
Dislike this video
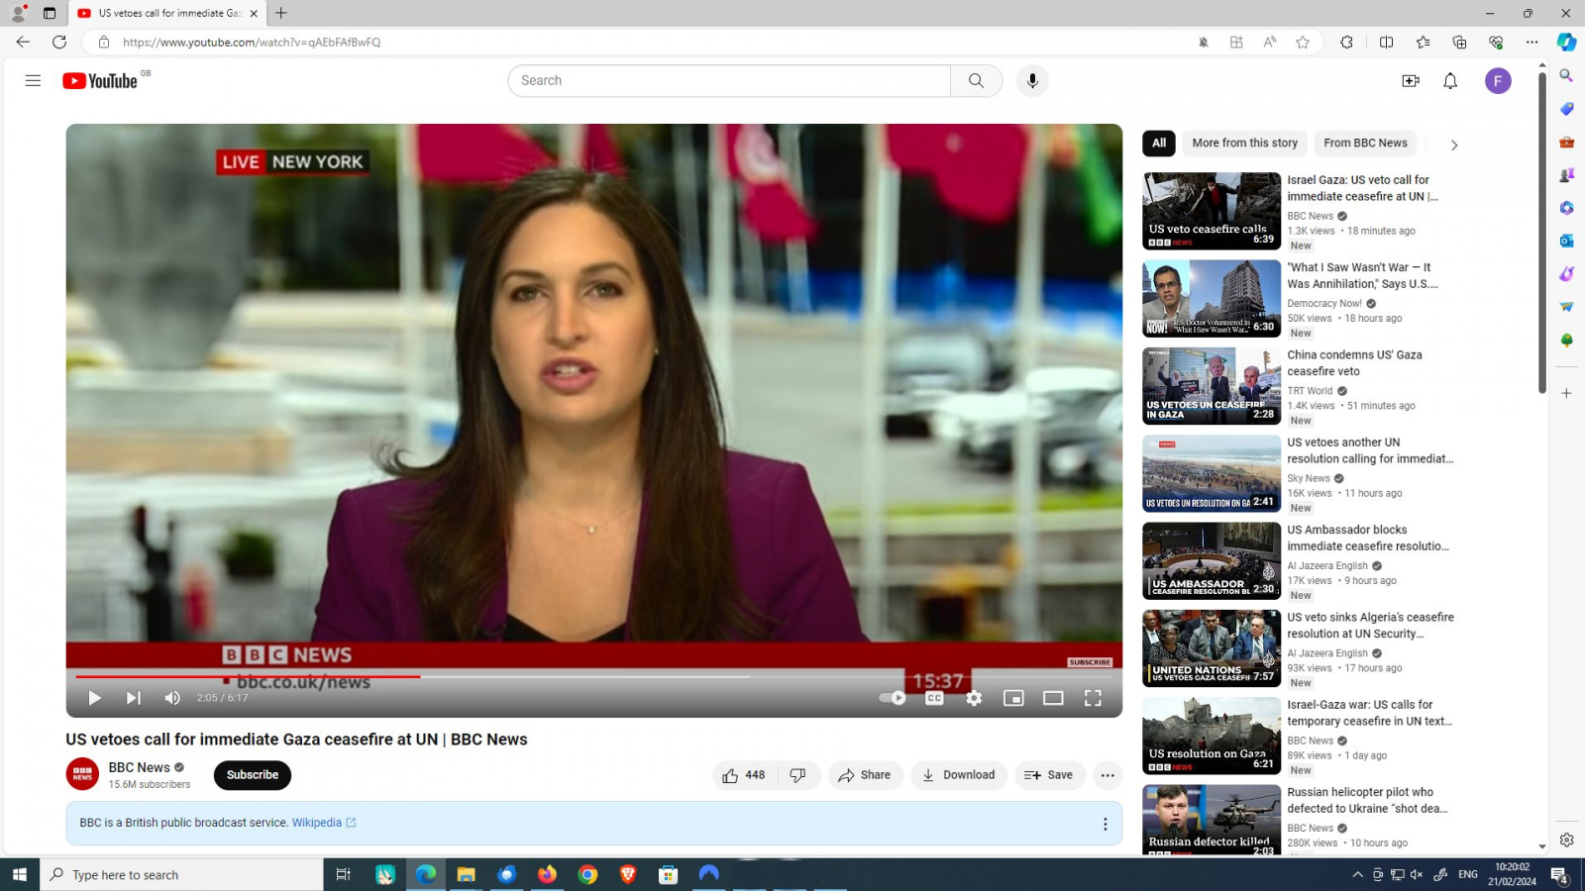798,775
